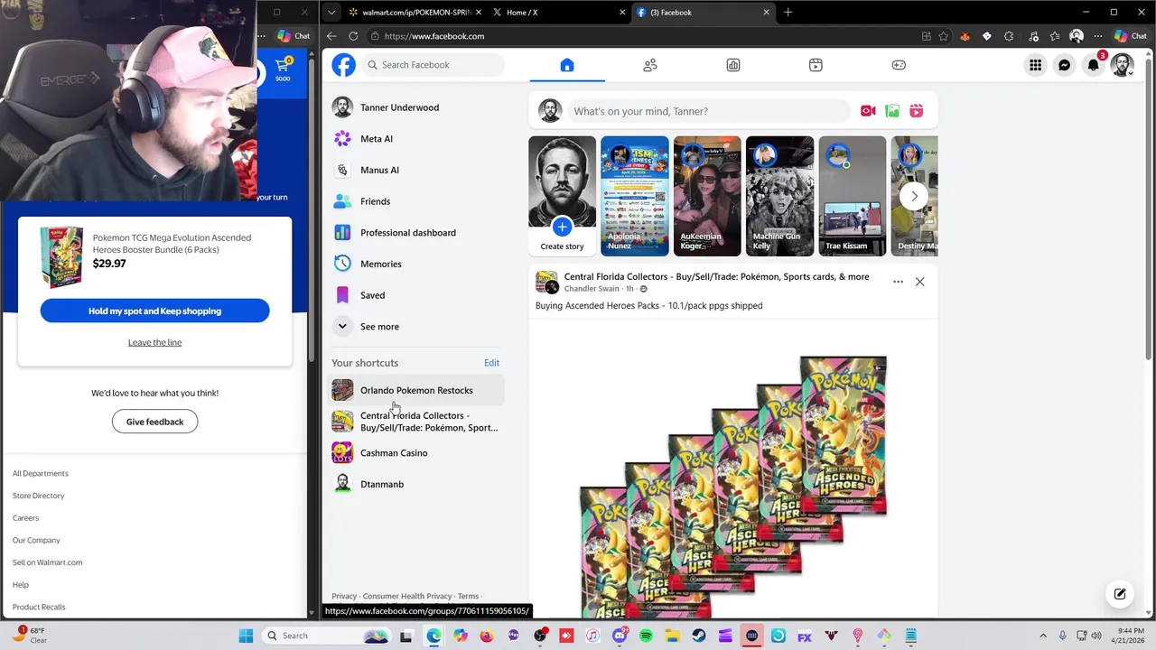Open MetaMask fox extension icon
The image size is (1156, 650).
pyautogui.click(x=965, y=36)
